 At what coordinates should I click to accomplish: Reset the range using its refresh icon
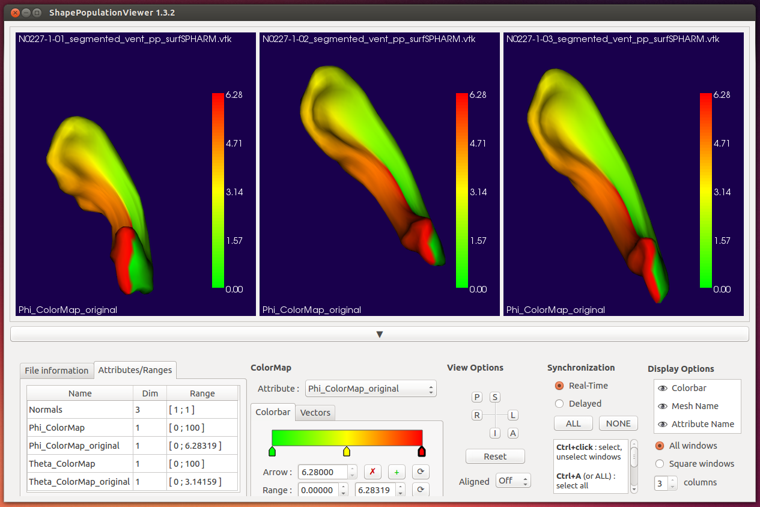pyautogui.click(x=421, y=490)
